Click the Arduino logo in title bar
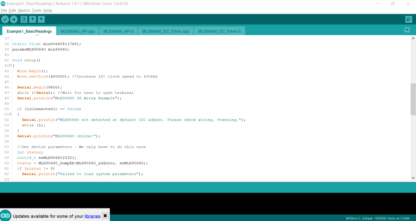Screen dimensions: 416x221 [x=3, y=4]
